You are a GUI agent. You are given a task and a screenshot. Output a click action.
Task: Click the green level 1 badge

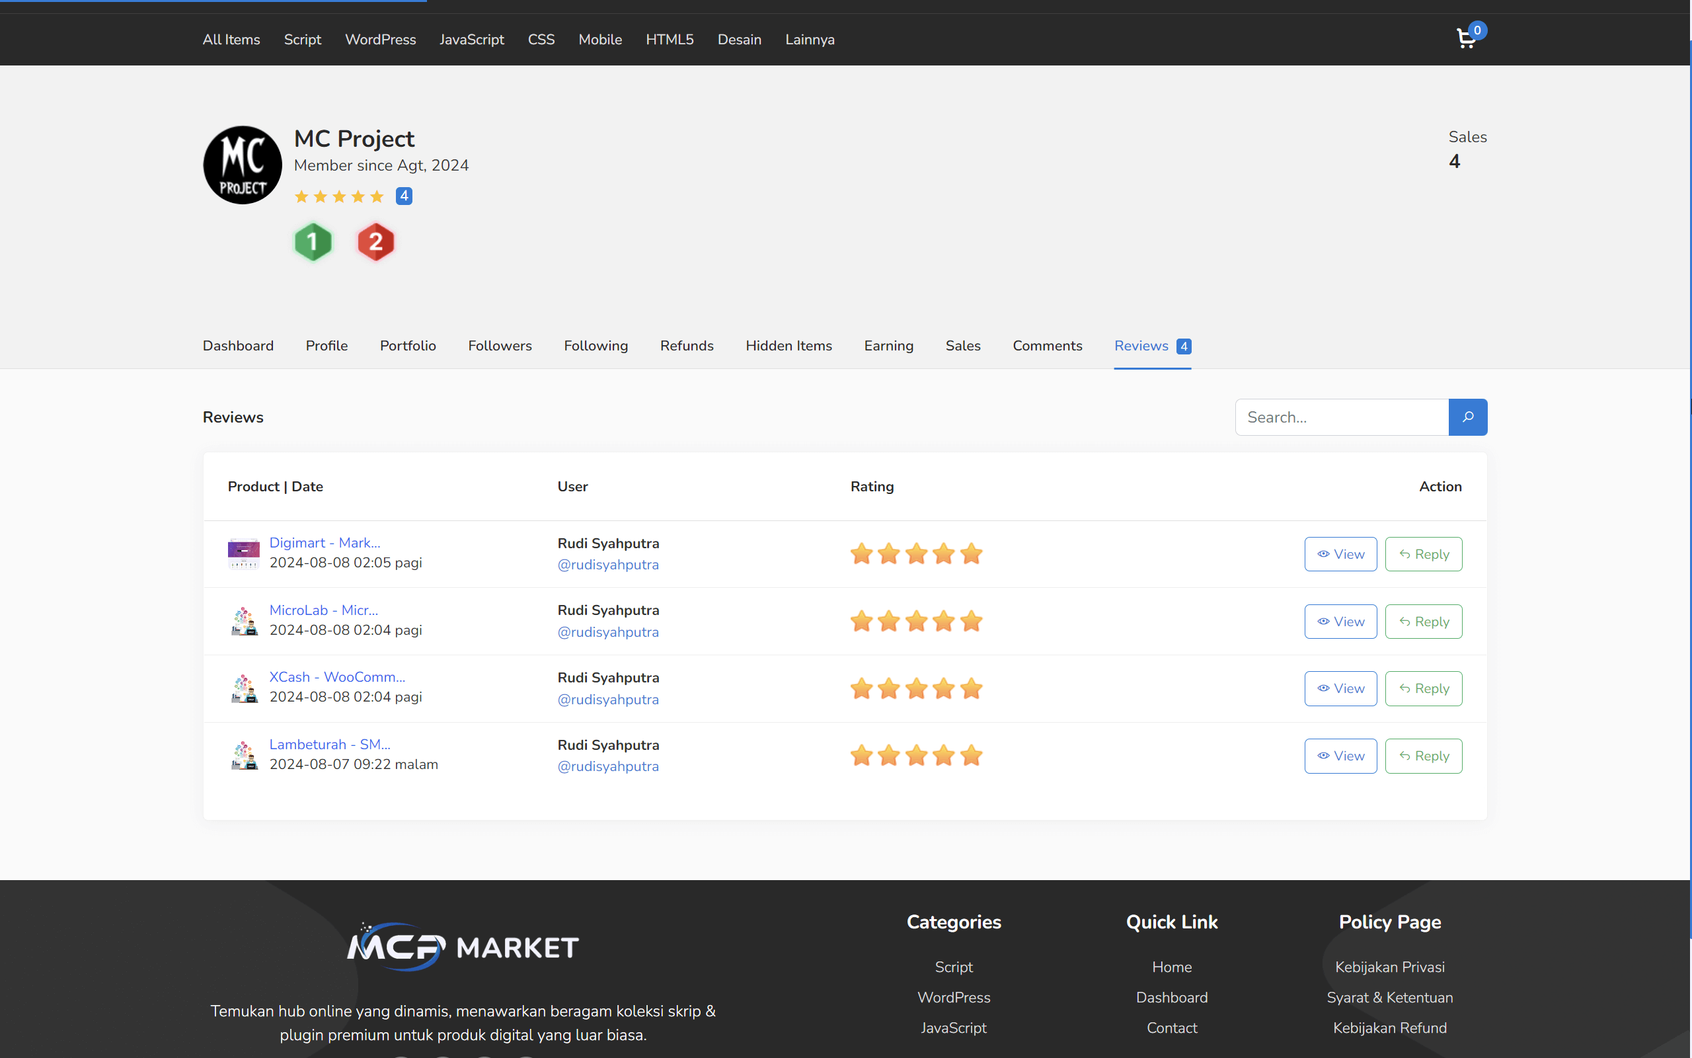click(x=313, y=242)
